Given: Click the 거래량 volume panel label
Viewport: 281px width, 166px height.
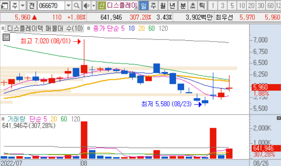Looking at the screenshot, I should coord(16,119).
